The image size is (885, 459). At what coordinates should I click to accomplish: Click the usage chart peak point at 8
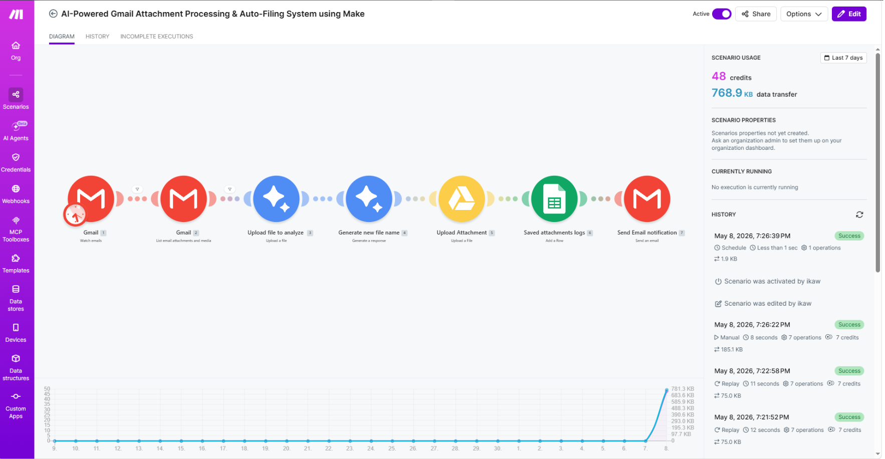tap(667, 390)
